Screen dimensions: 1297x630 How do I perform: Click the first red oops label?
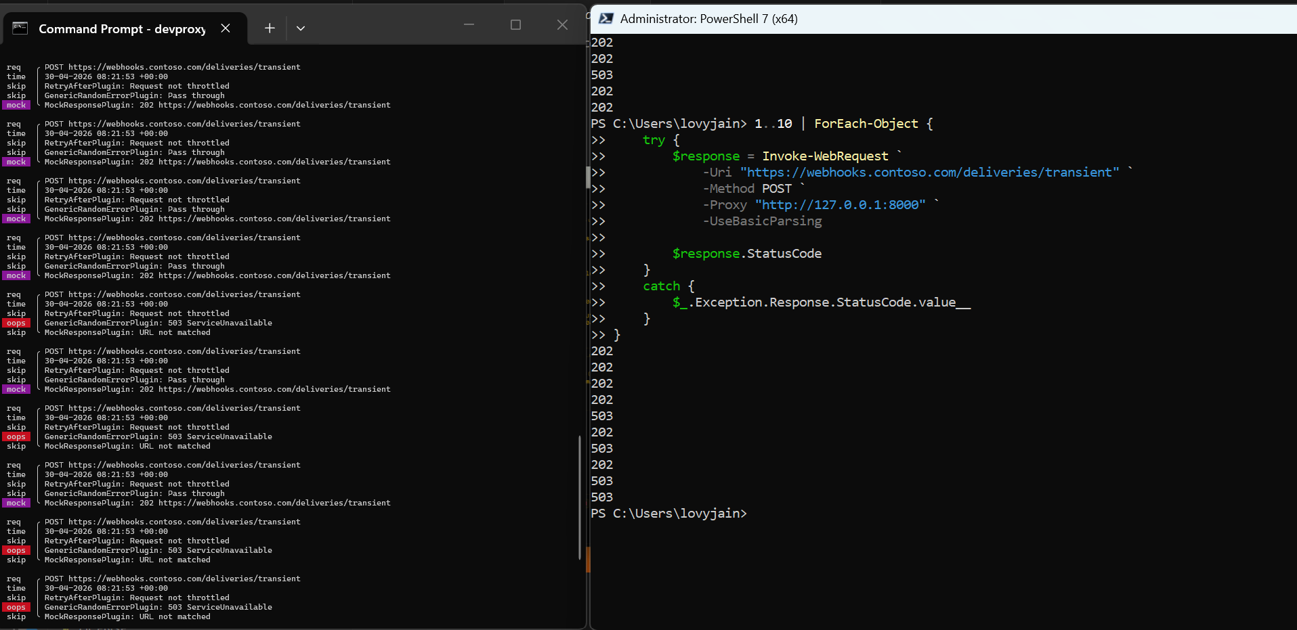click(16, 323)
